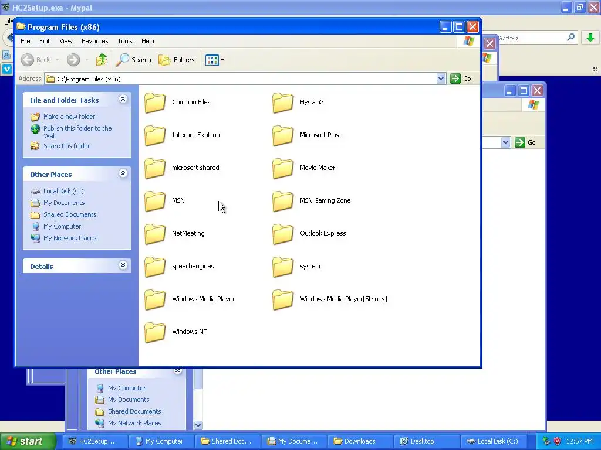Open the Edit menu
This screenshot has height=450, width=601.
[x=45, y=41]
